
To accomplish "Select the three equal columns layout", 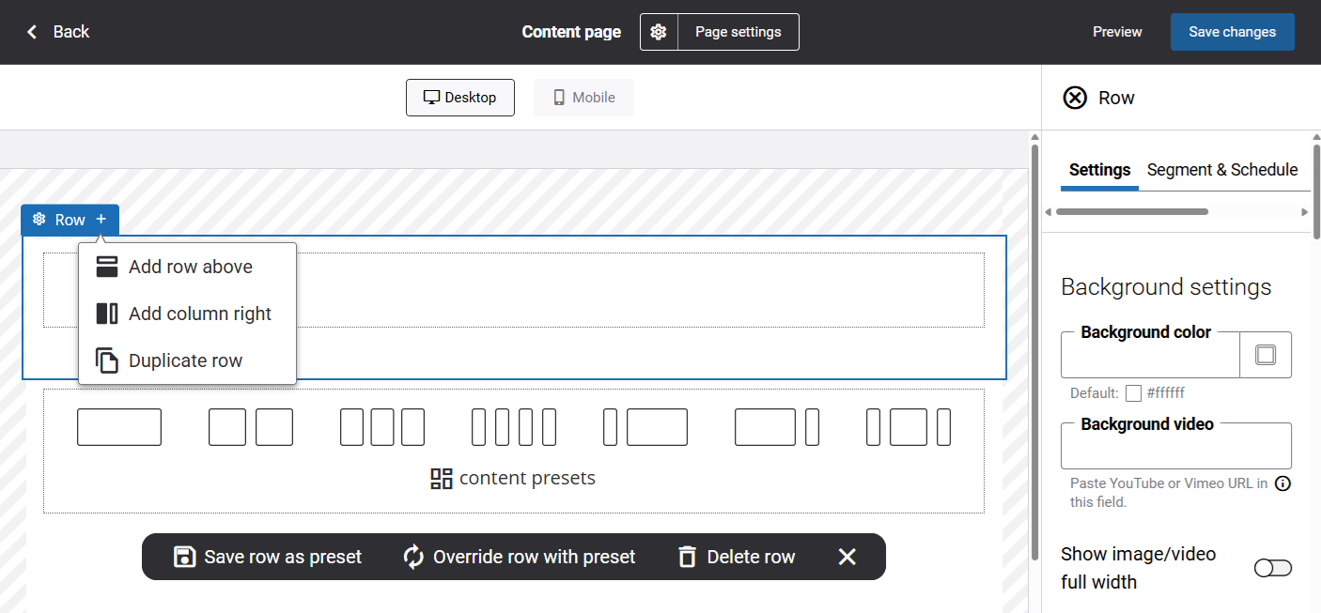I will [x=382, y=427].
